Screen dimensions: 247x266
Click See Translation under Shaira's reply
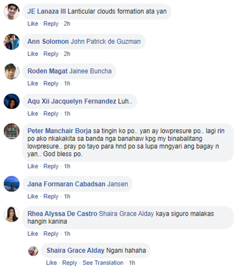click(x=103, y=263)
